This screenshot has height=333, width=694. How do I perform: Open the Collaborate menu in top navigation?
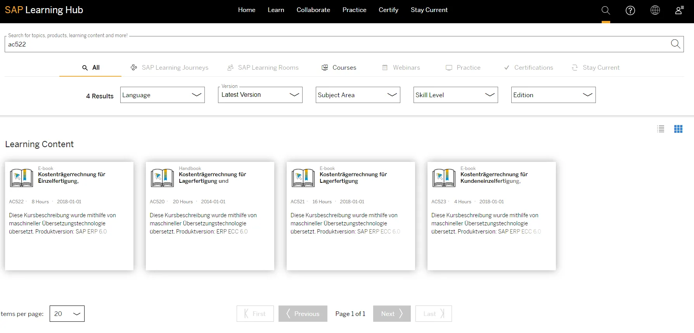[313, 10]
